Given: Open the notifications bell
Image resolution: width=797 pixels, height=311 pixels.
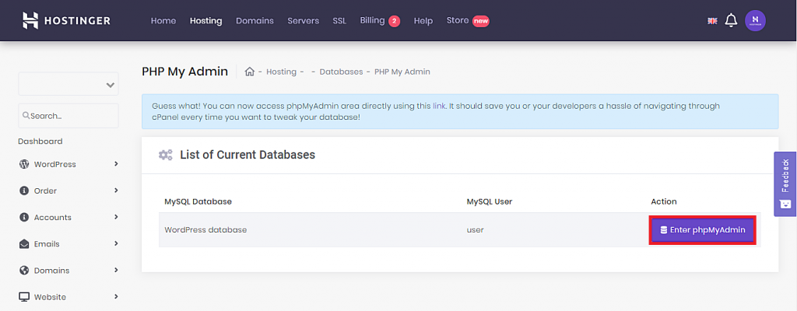Looking at the screenshot, I should point(731,21).
